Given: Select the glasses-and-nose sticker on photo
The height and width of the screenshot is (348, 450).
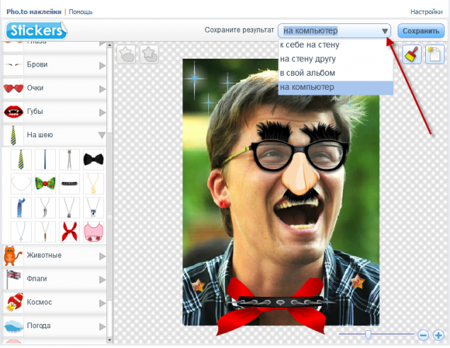Looking at the screenshot, I should [300, 161].
